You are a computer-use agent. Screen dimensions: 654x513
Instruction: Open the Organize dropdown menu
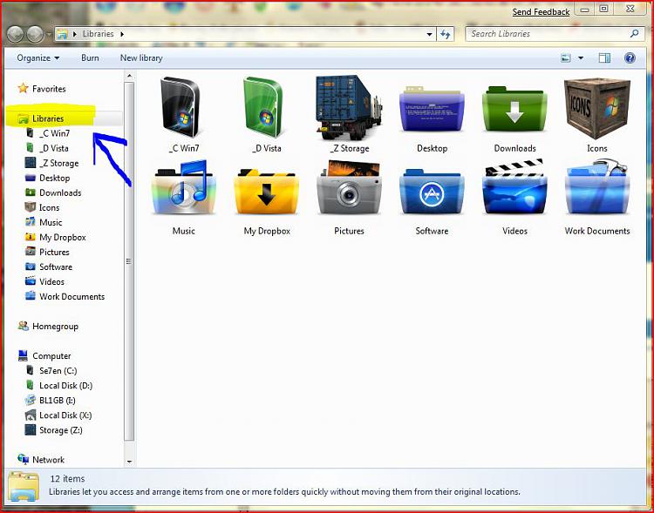pyautogui.click(x=37, y=58)
